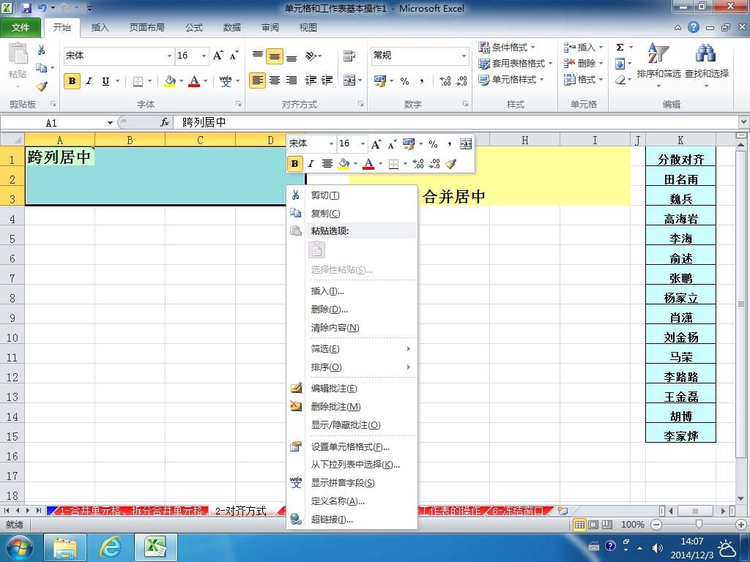Click the percent style icon in ribbon
750x562 pixels.
coord(404,81)
